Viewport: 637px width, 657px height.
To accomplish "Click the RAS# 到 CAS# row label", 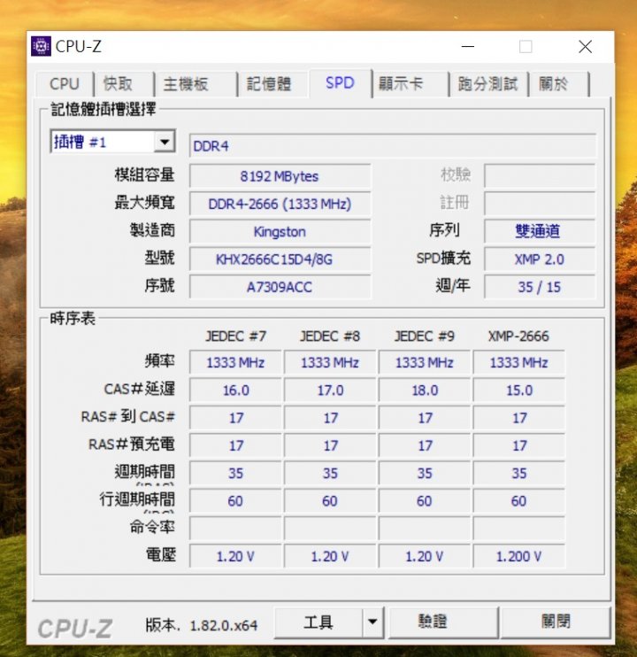I will [x=127, y=416].
